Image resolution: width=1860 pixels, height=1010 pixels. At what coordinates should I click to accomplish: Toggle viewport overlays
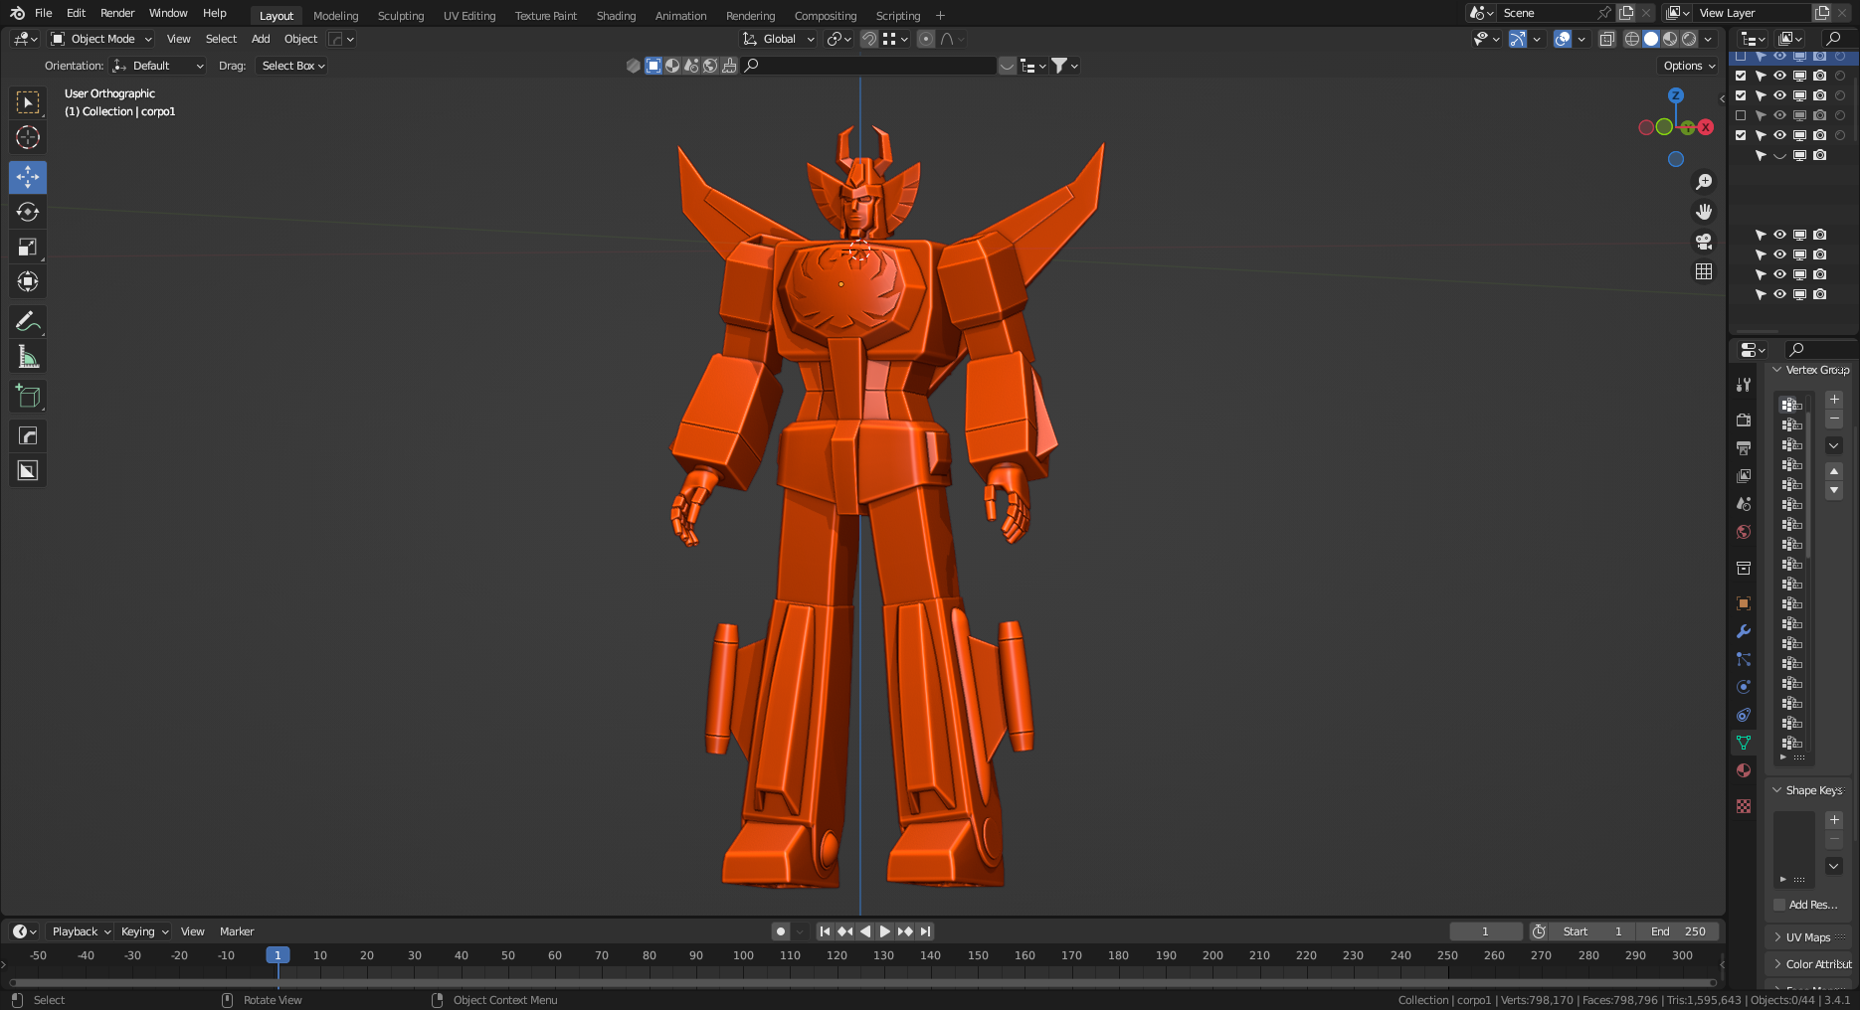click(x=1563, y=39)
